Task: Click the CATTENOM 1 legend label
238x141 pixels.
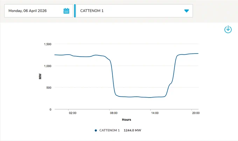Action: click(x=110, y=130)
